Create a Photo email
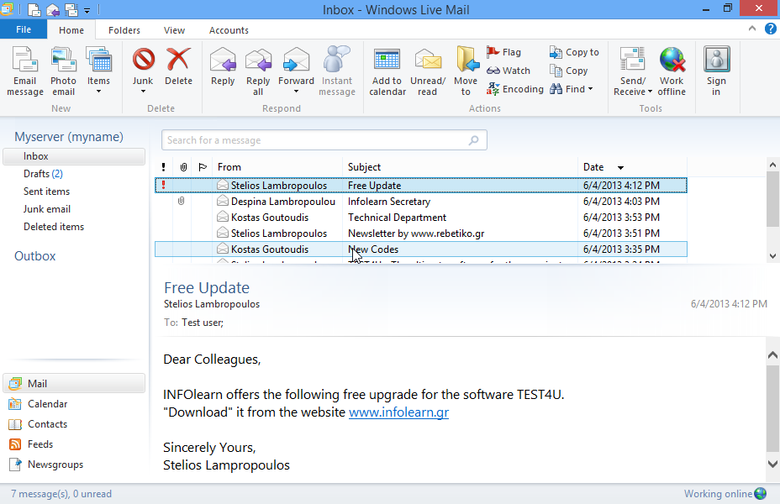780x504 pixels. 63,71
